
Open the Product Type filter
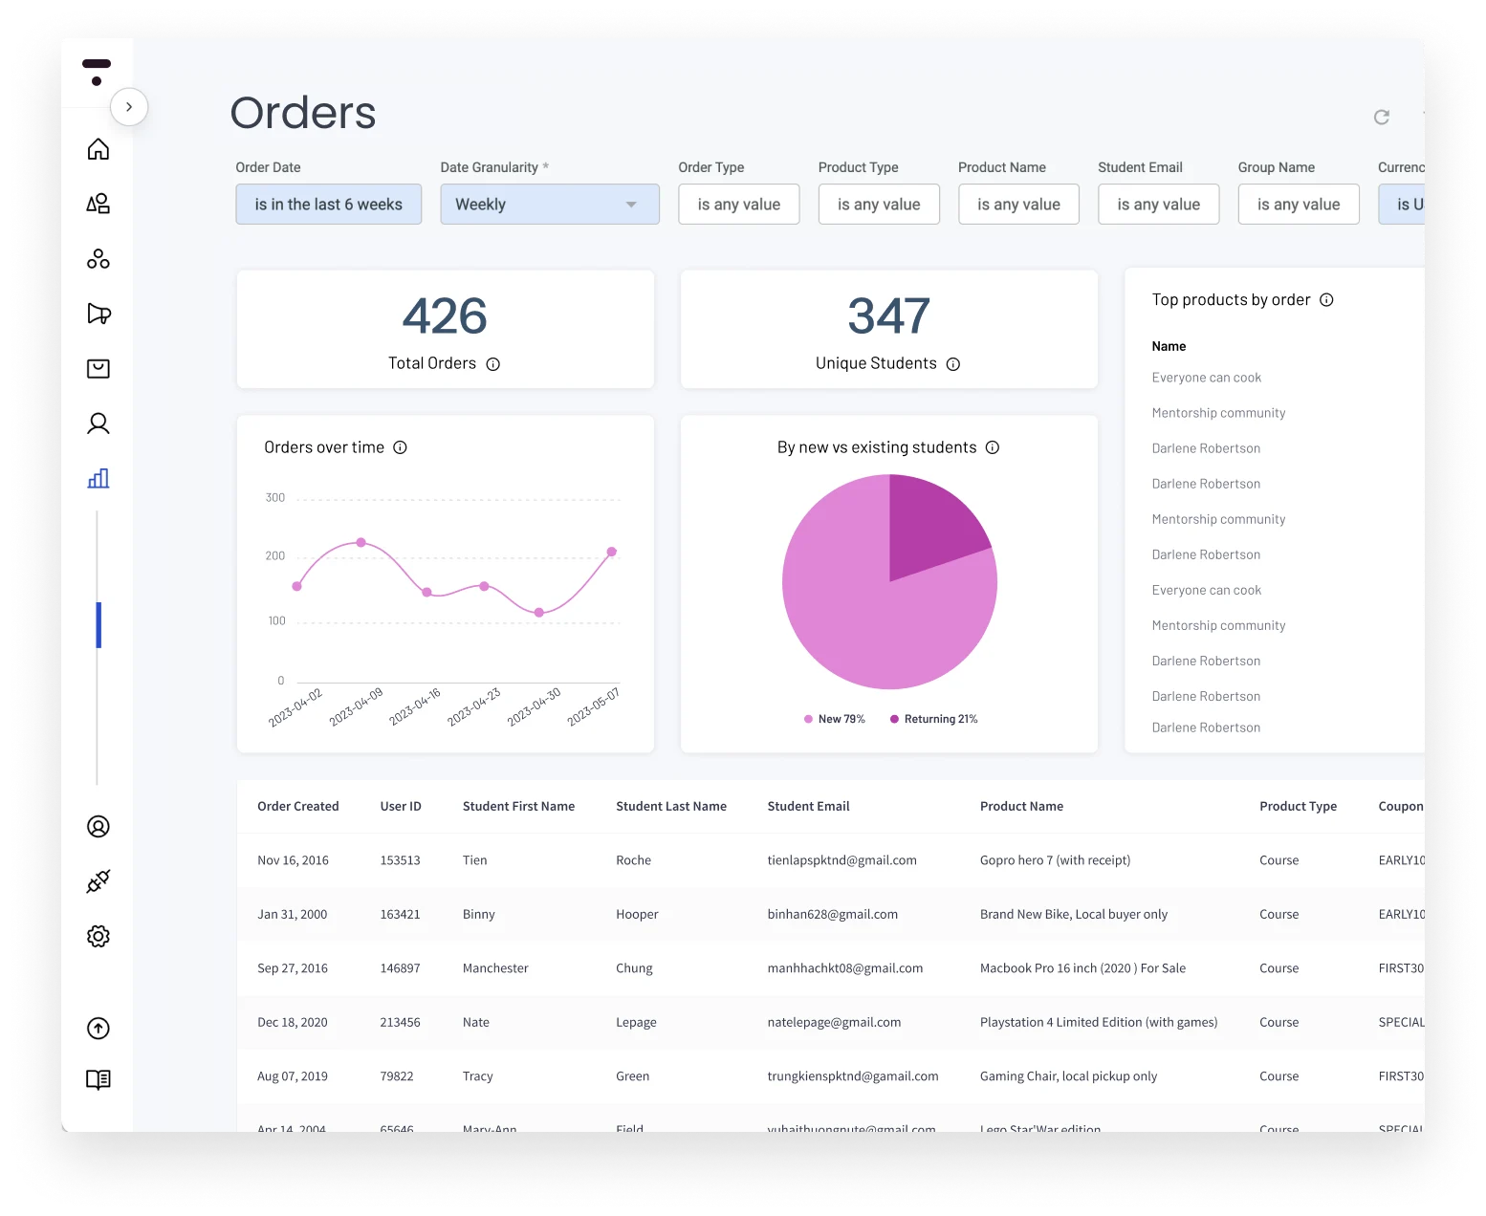[879, 205]
